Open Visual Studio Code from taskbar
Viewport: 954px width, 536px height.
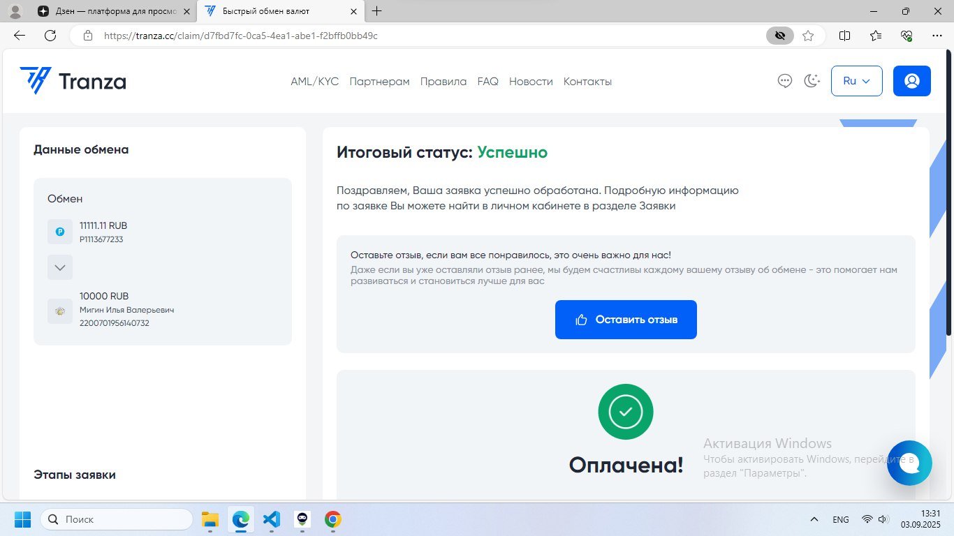point(272,519)
